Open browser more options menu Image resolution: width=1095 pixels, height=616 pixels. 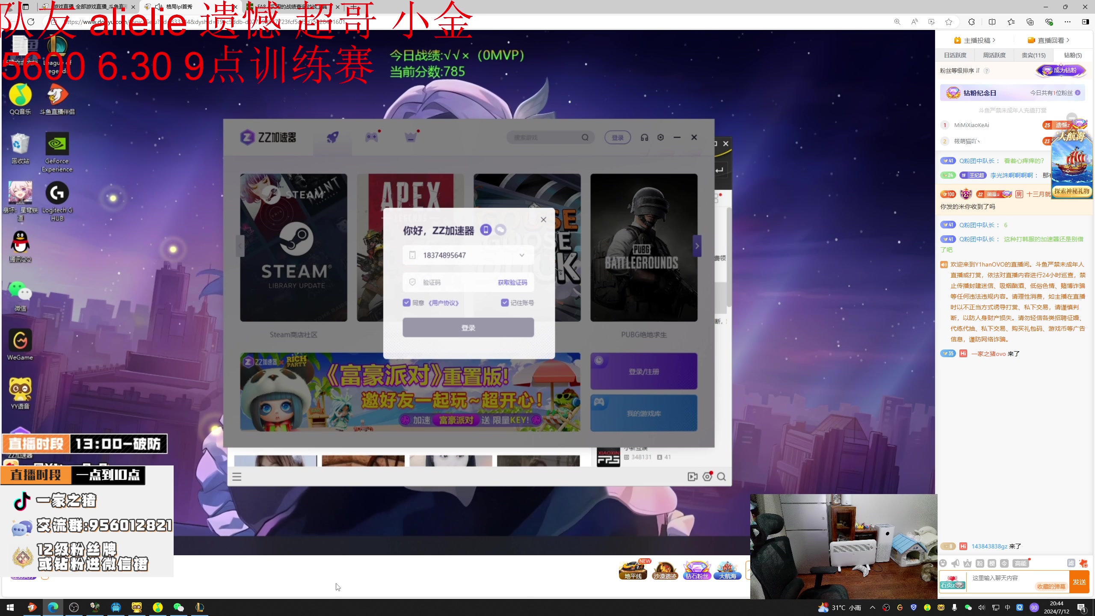pos(1067,22)
